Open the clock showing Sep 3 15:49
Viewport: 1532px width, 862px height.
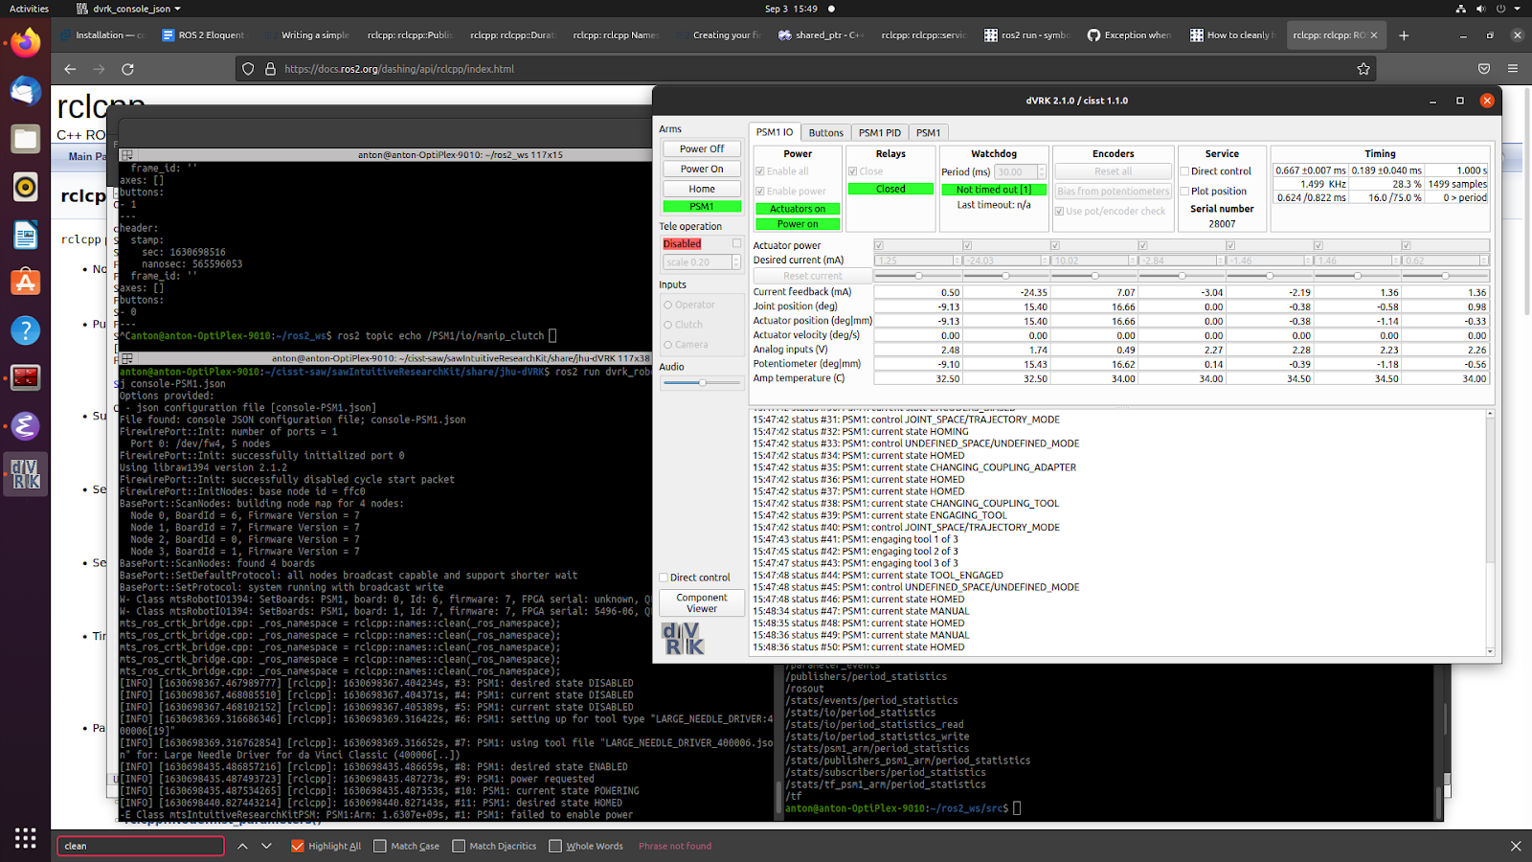point(791,9)
